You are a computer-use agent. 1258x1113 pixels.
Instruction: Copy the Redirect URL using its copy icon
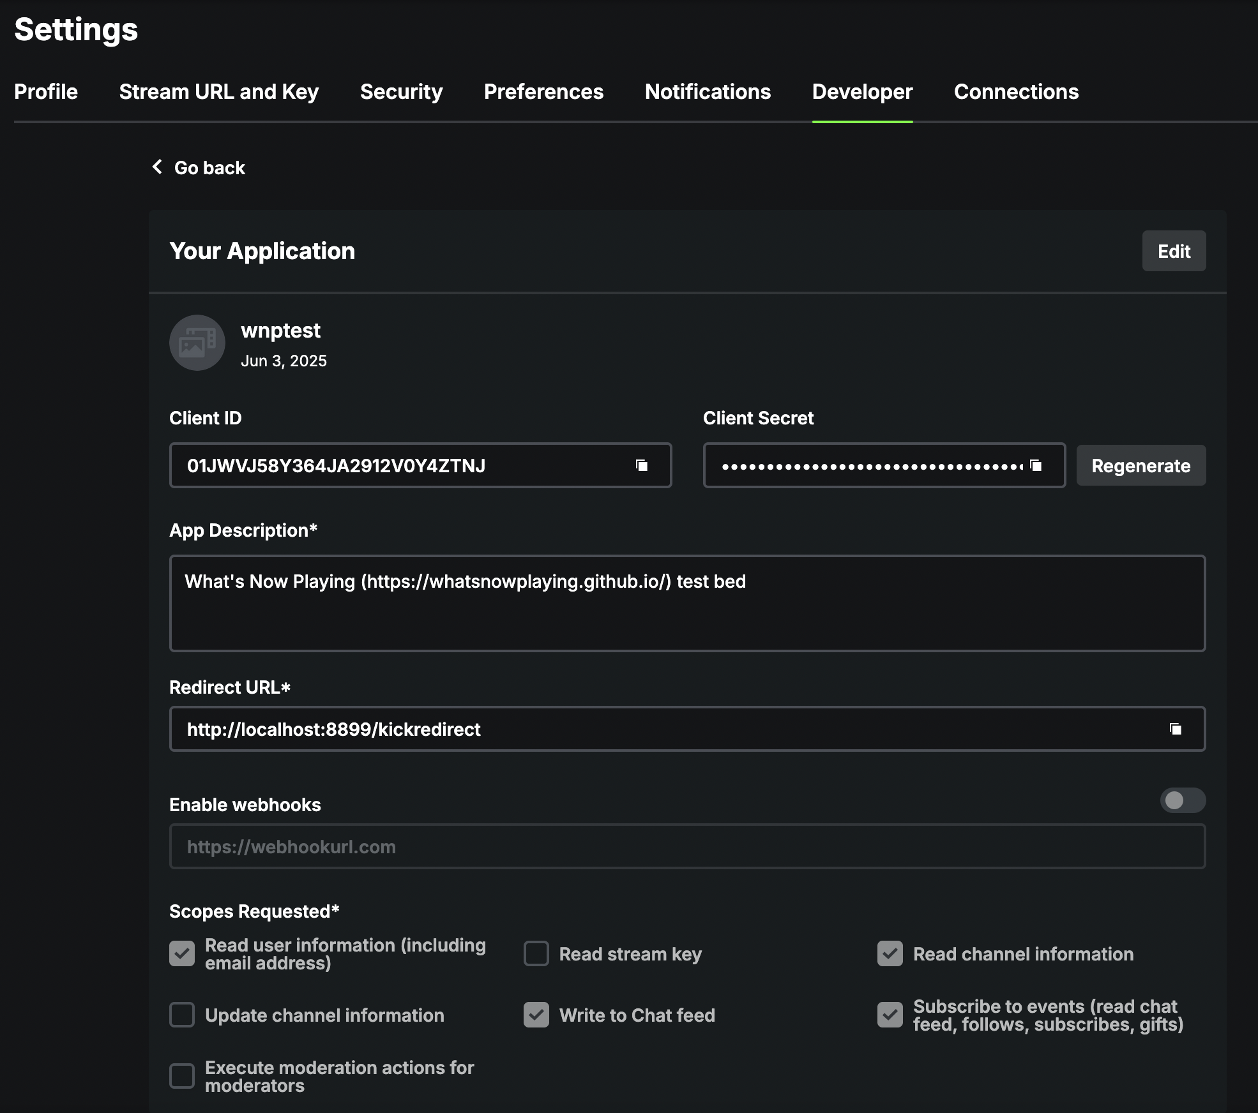point(1175,728)
